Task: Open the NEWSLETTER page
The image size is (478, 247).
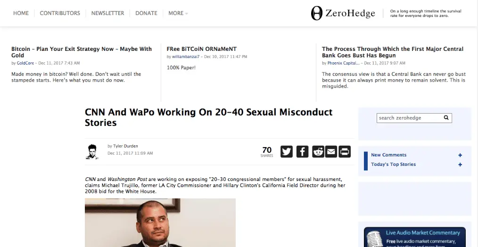Action: [107, 13]
